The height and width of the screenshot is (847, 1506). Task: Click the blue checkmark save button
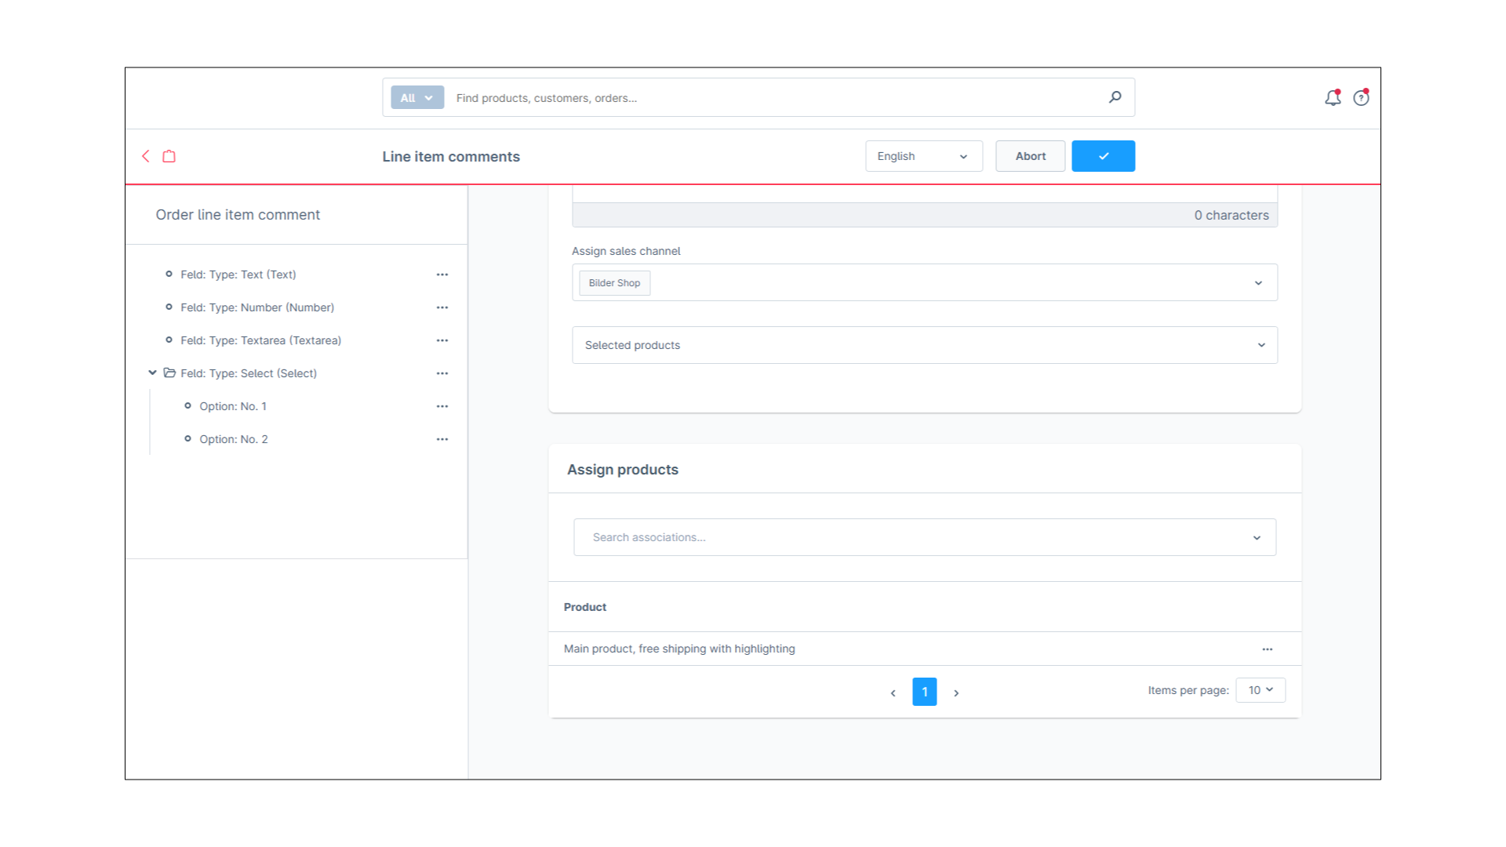[1103, 156]
